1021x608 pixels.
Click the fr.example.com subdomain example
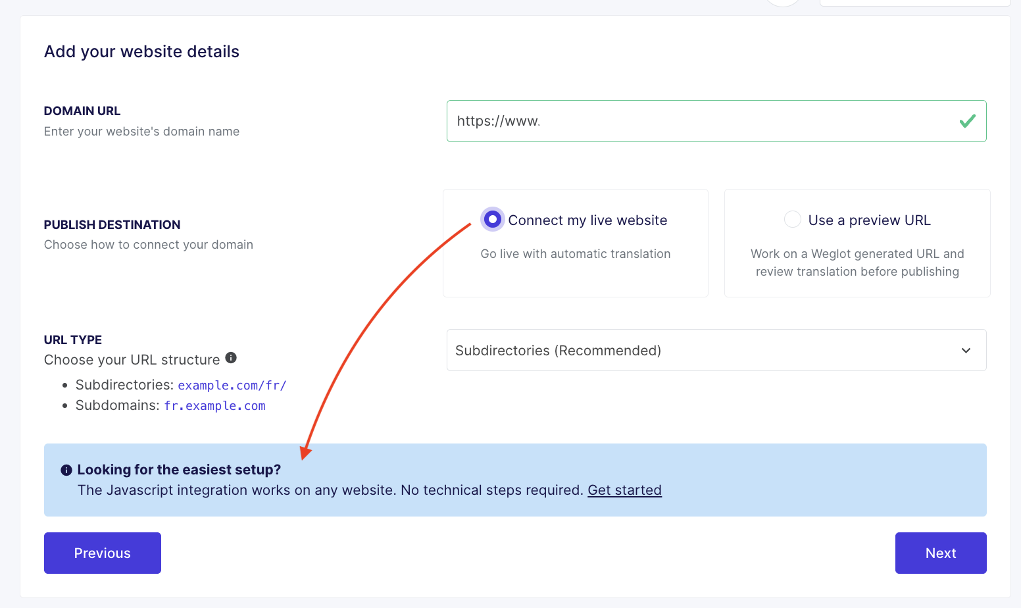pos(214,406)
